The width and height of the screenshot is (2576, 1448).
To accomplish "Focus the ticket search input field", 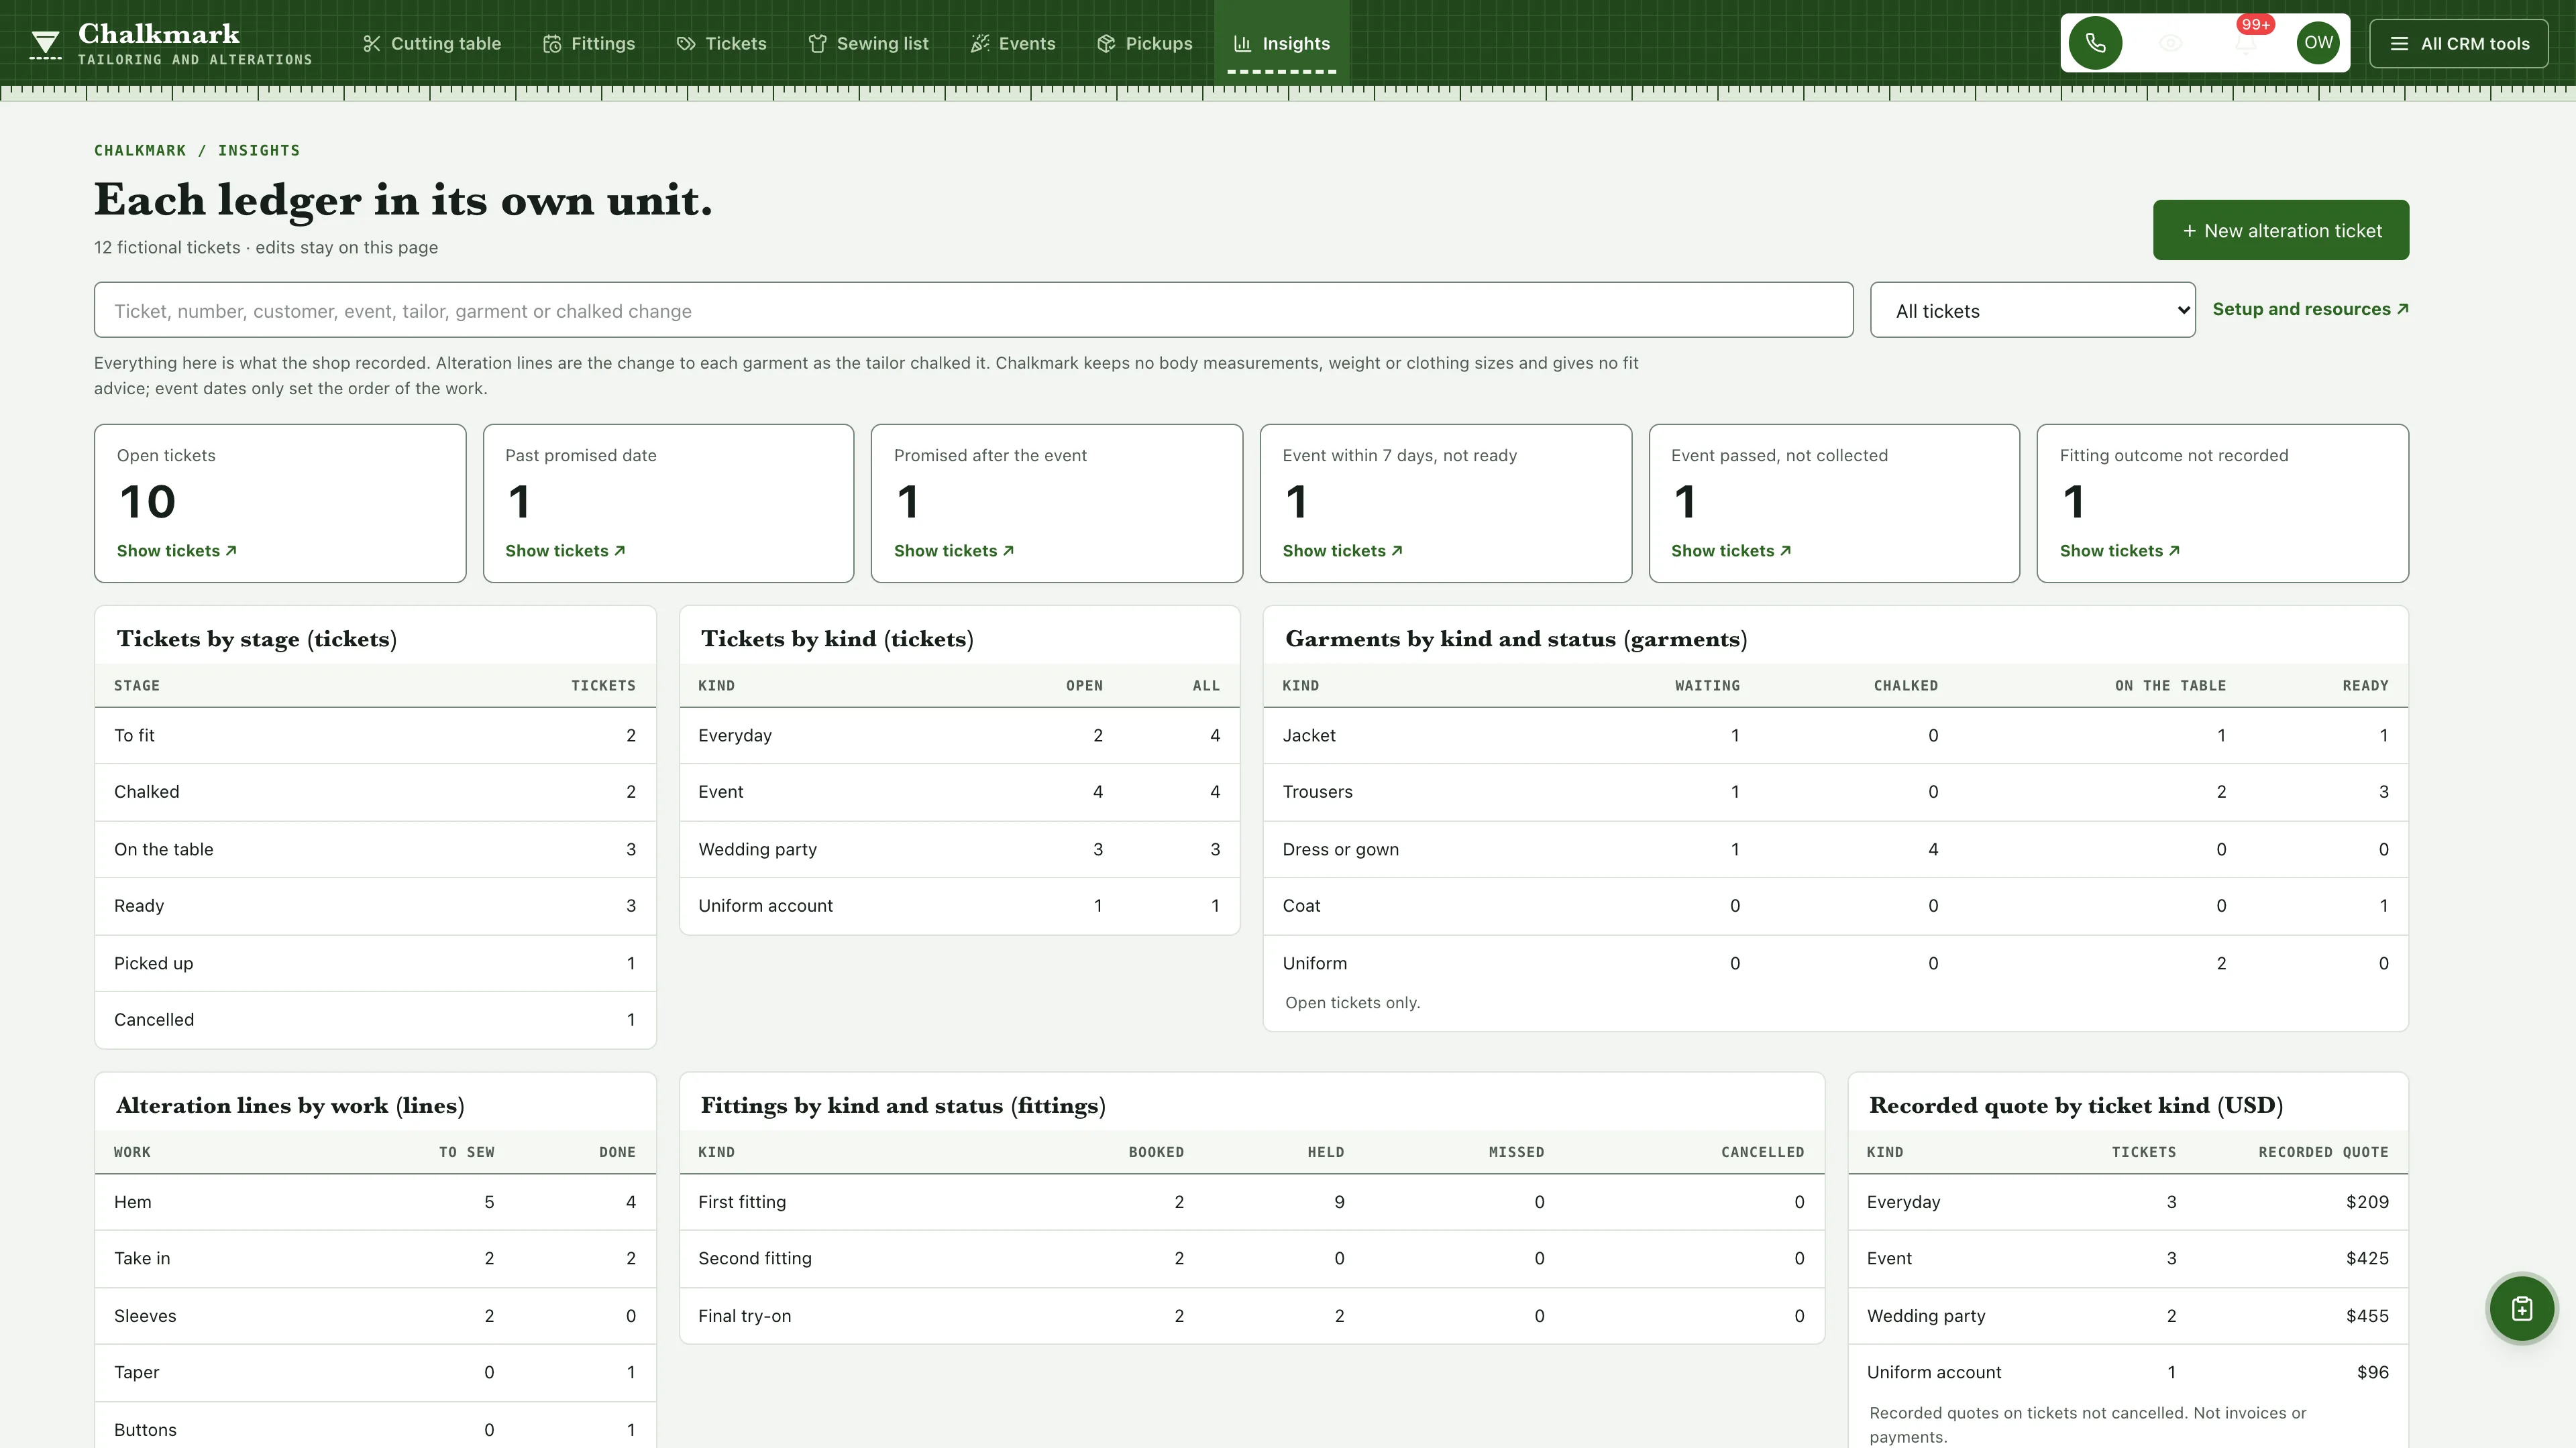I will [x=973, y=310].
